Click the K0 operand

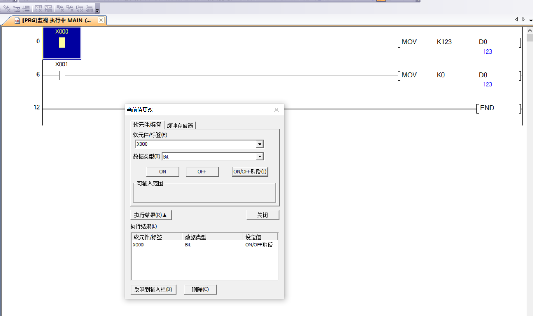click(441, 75)
